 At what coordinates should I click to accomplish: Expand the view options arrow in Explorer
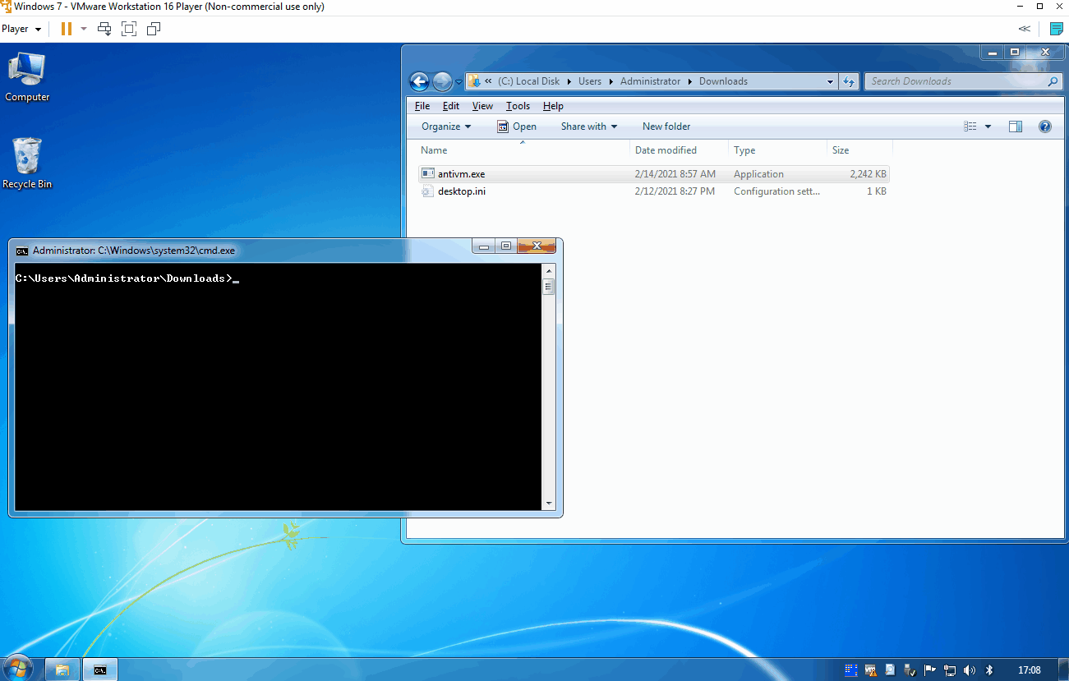[x=988, y=127]
